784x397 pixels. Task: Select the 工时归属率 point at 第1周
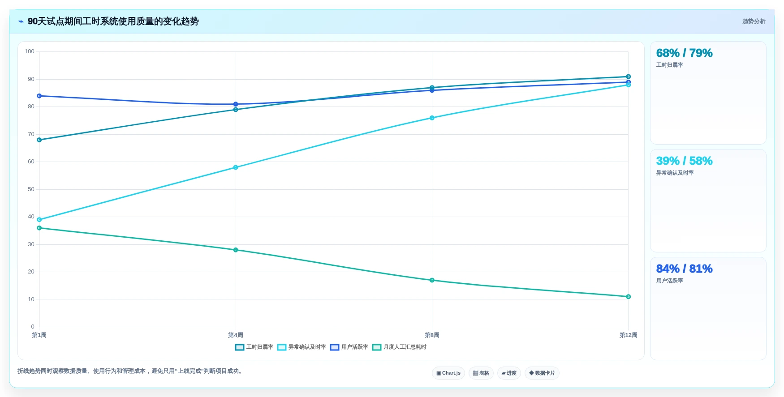pos(39,140)
